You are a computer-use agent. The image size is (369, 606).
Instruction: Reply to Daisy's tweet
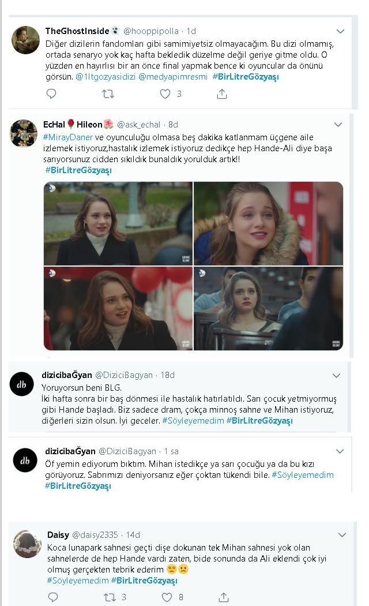pos(53,597)
